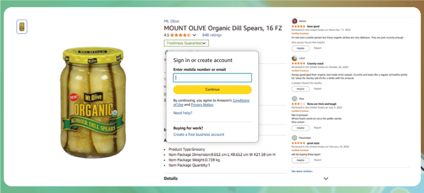Expand the Freshness Guarantee dropdown
The height and width of the screenshot is (193, 424).
point(186,43)
